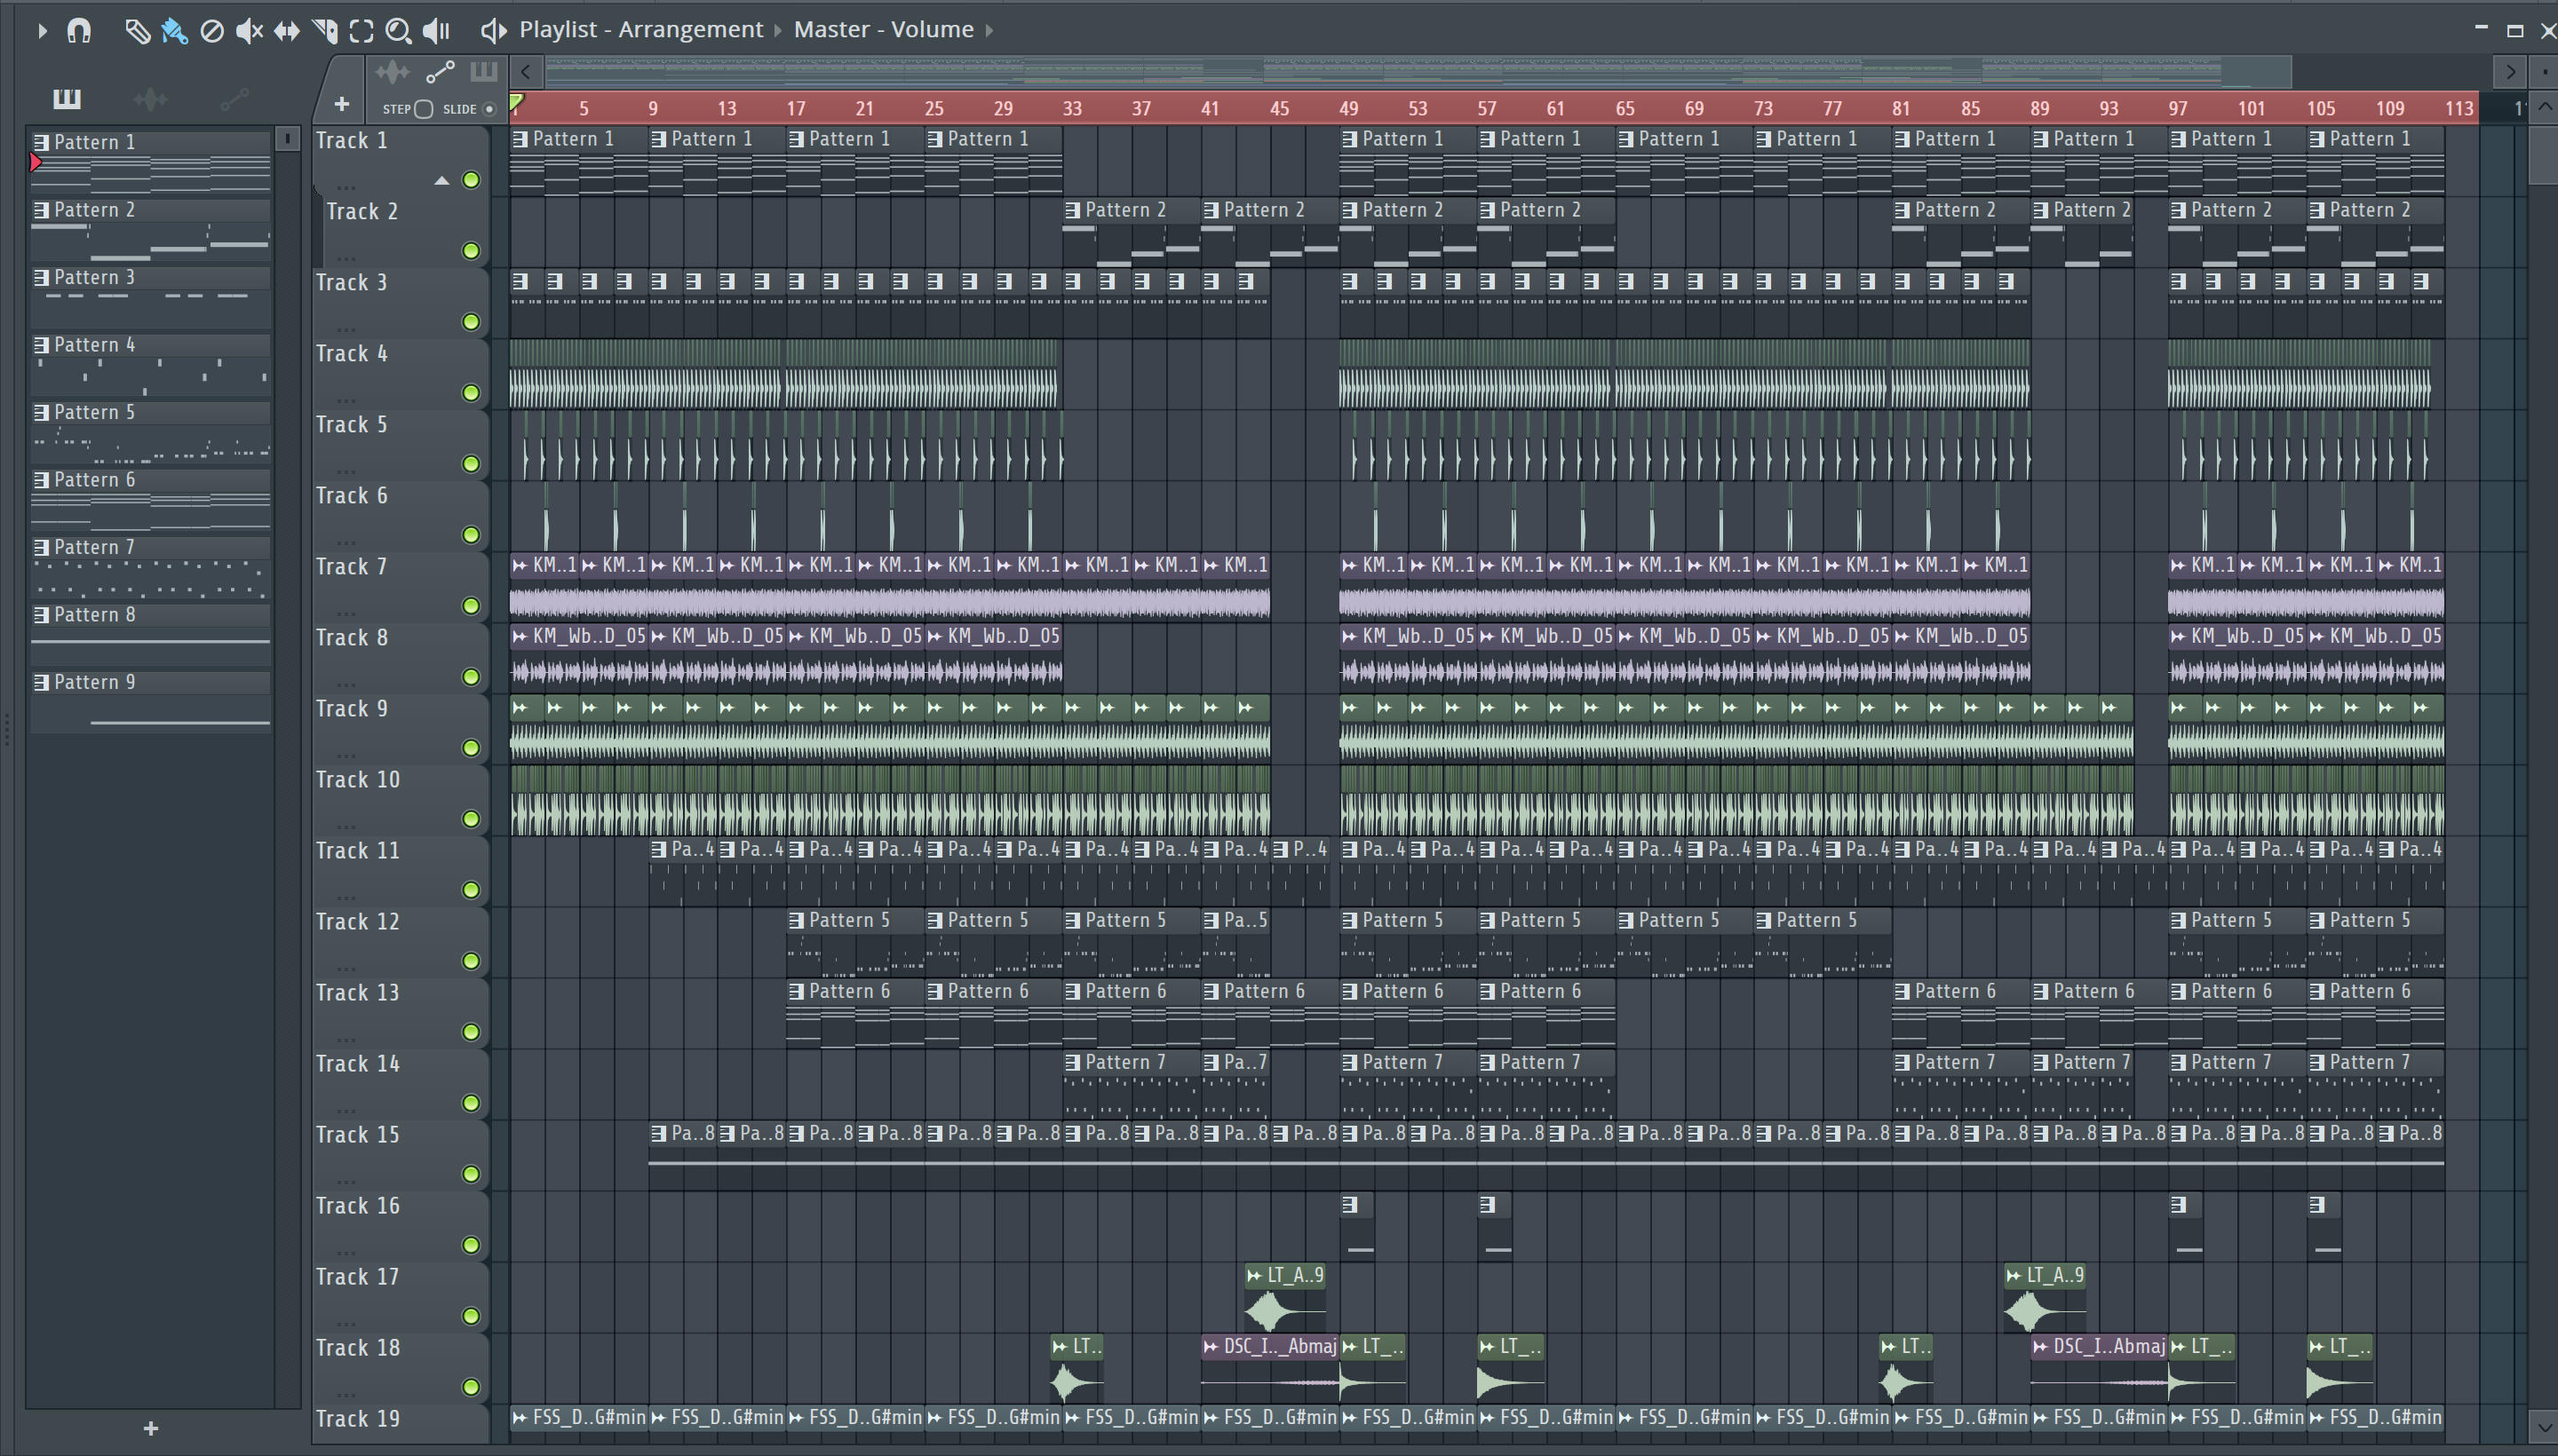Click picker panel scrollbar handle
This screenshot has height=1456, width=2558.
(287, 139)
